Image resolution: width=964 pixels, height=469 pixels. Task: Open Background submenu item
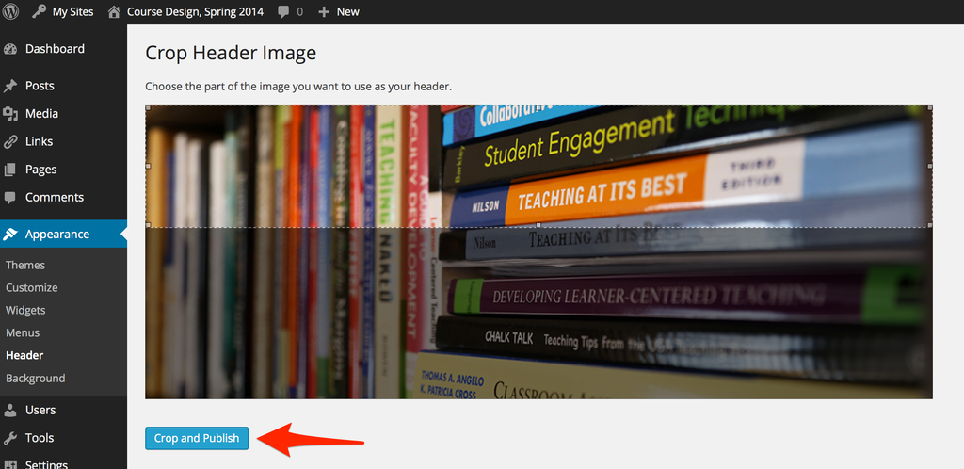click(x=35, y=378)
